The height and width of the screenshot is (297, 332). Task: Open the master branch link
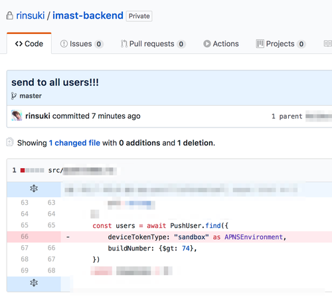point(31,96)
